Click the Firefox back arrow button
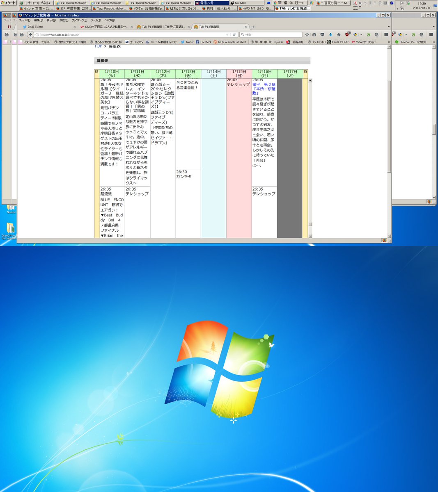Viewport: 438px width, 492px height. click(x=30, y=34)
